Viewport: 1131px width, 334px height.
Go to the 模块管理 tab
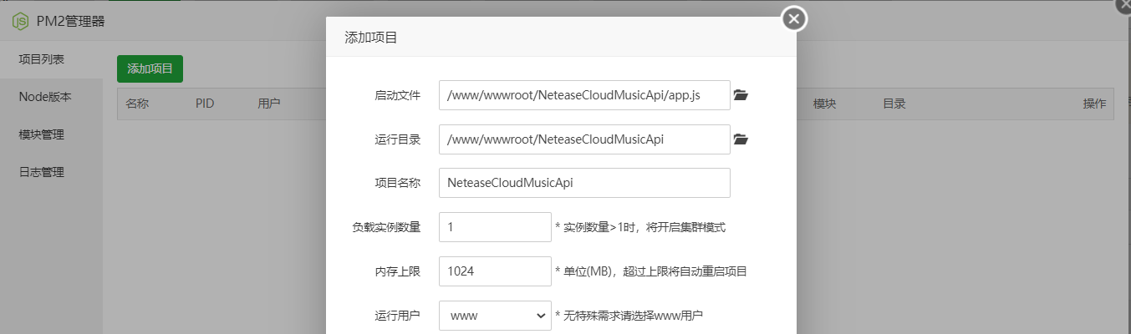click(42, 134)
